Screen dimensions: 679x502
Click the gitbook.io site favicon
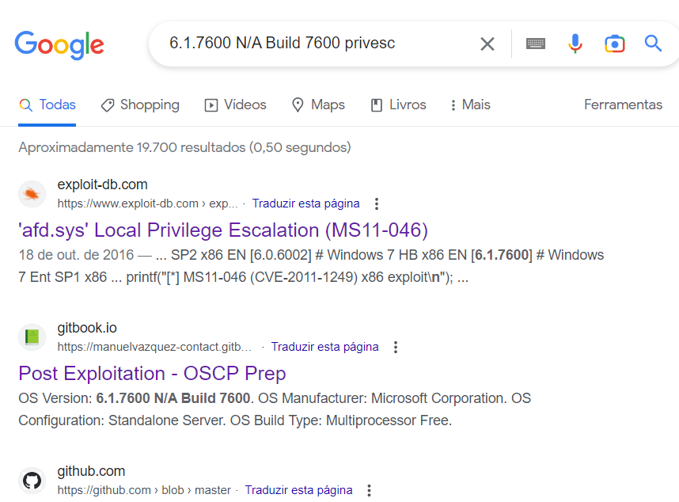[32, 337]
